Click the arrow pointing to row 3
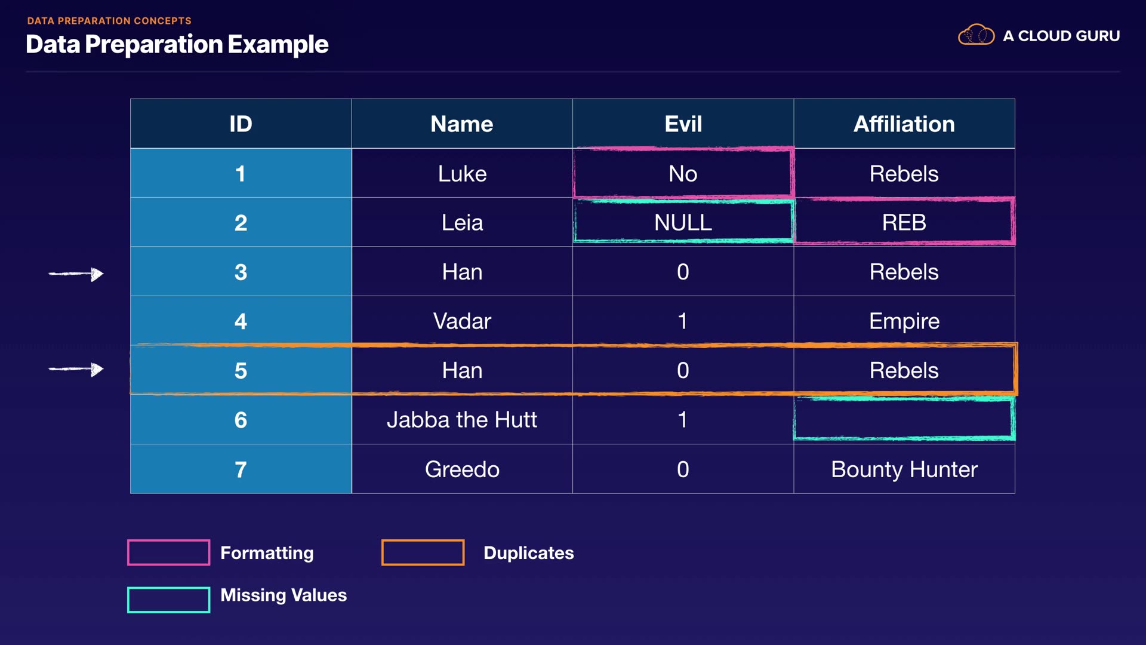 [x=76, y=274]
